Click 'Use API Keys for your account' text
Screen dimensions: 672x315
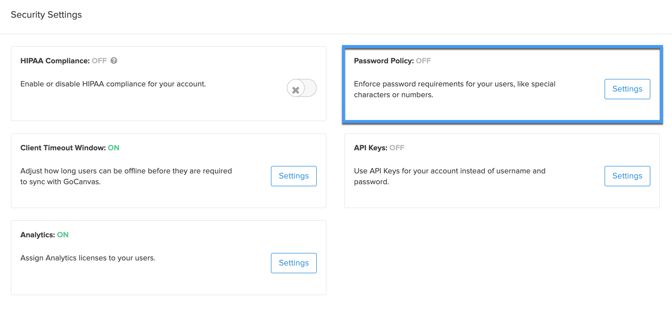coord(450,176)
